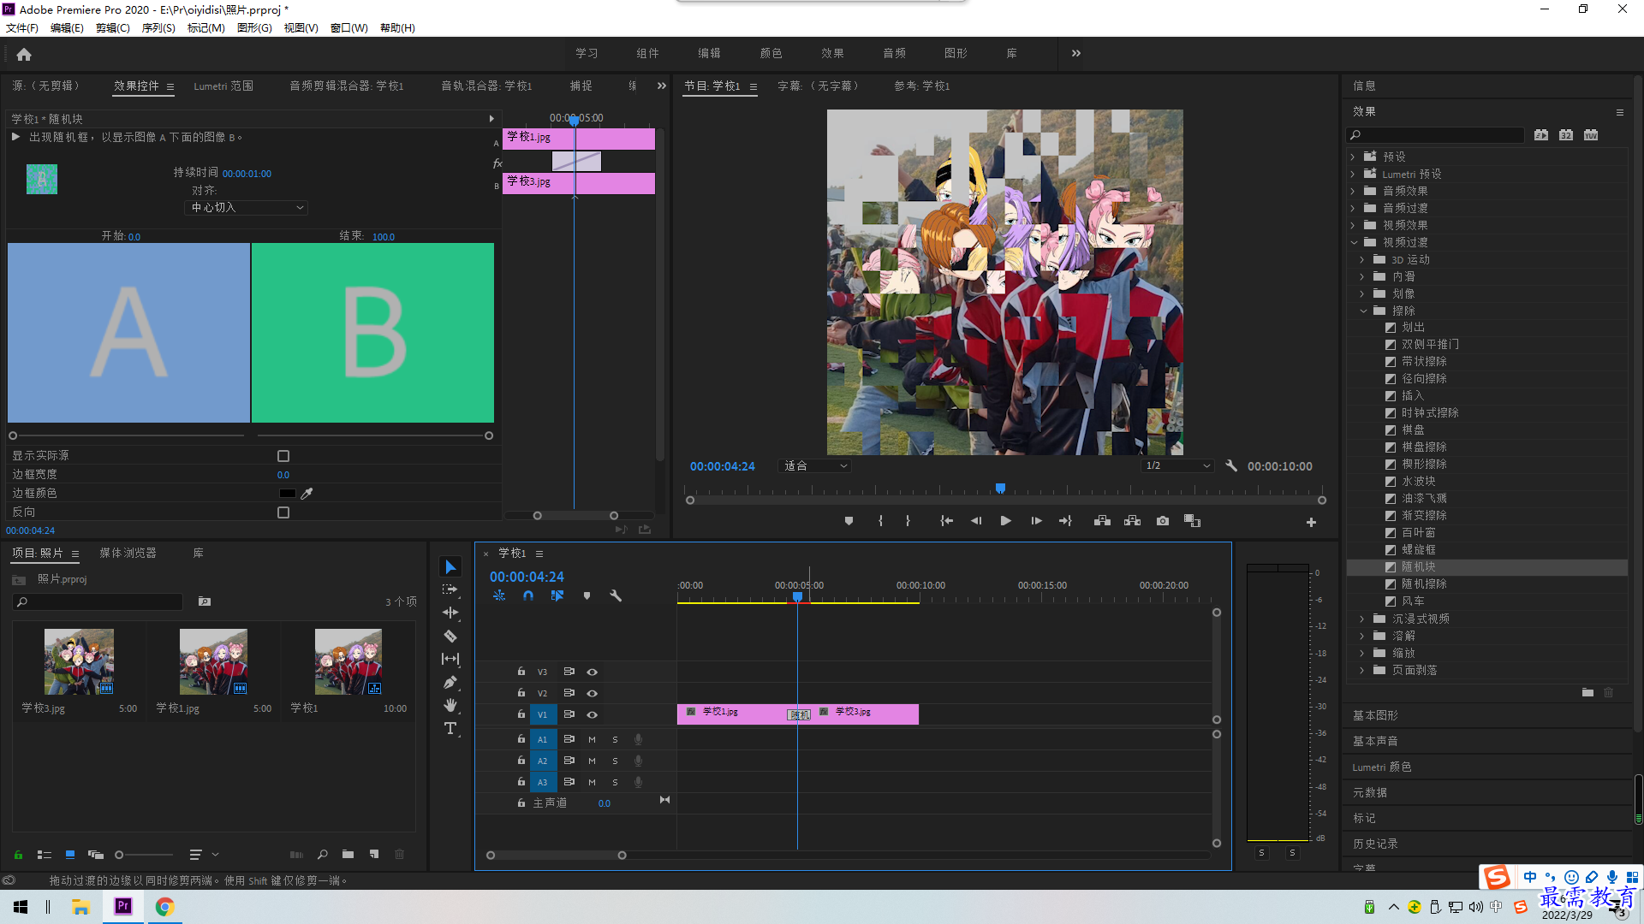Select the Slip tool

pyautogui.click(x=450, y=659)
